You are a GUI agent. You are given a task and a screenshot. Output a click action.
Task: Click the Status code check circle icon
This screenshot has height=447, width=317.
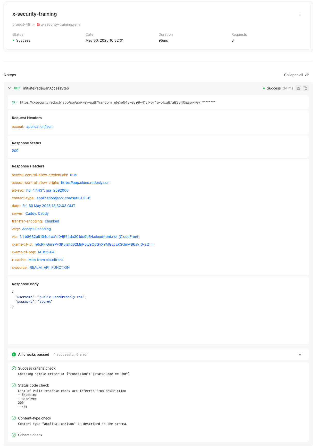[14, 385]
